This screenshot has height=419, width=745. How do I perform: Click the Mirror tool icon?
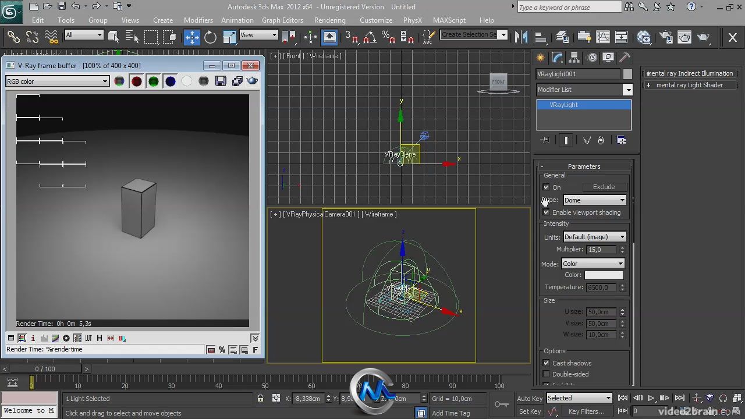click(521, 37)
